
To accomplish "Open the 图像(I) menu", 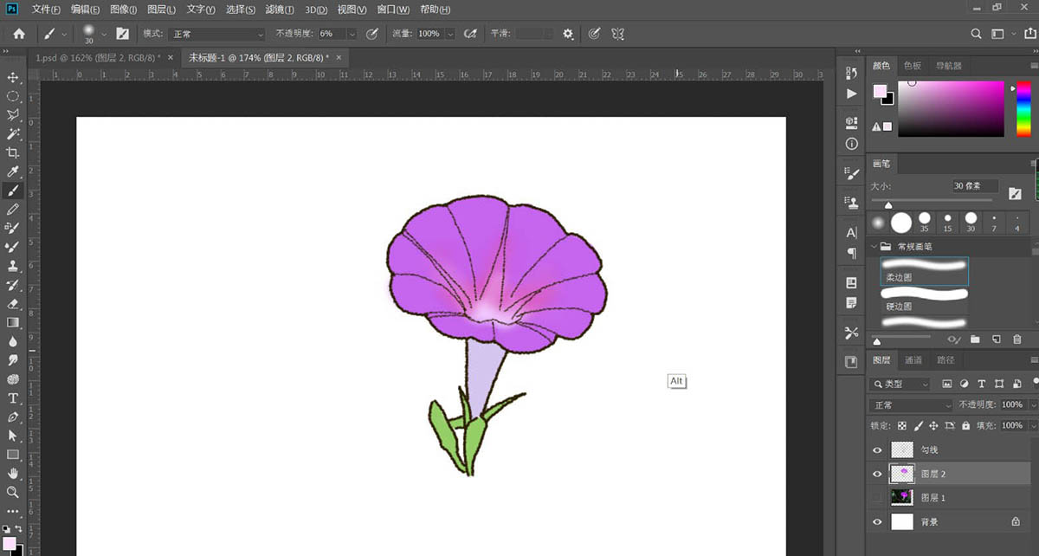I will click(x=124, y=10).
